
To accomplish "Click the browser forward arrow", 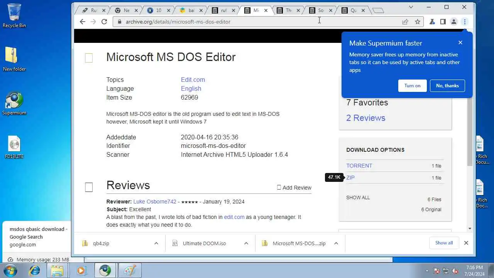I will point(93,22).
